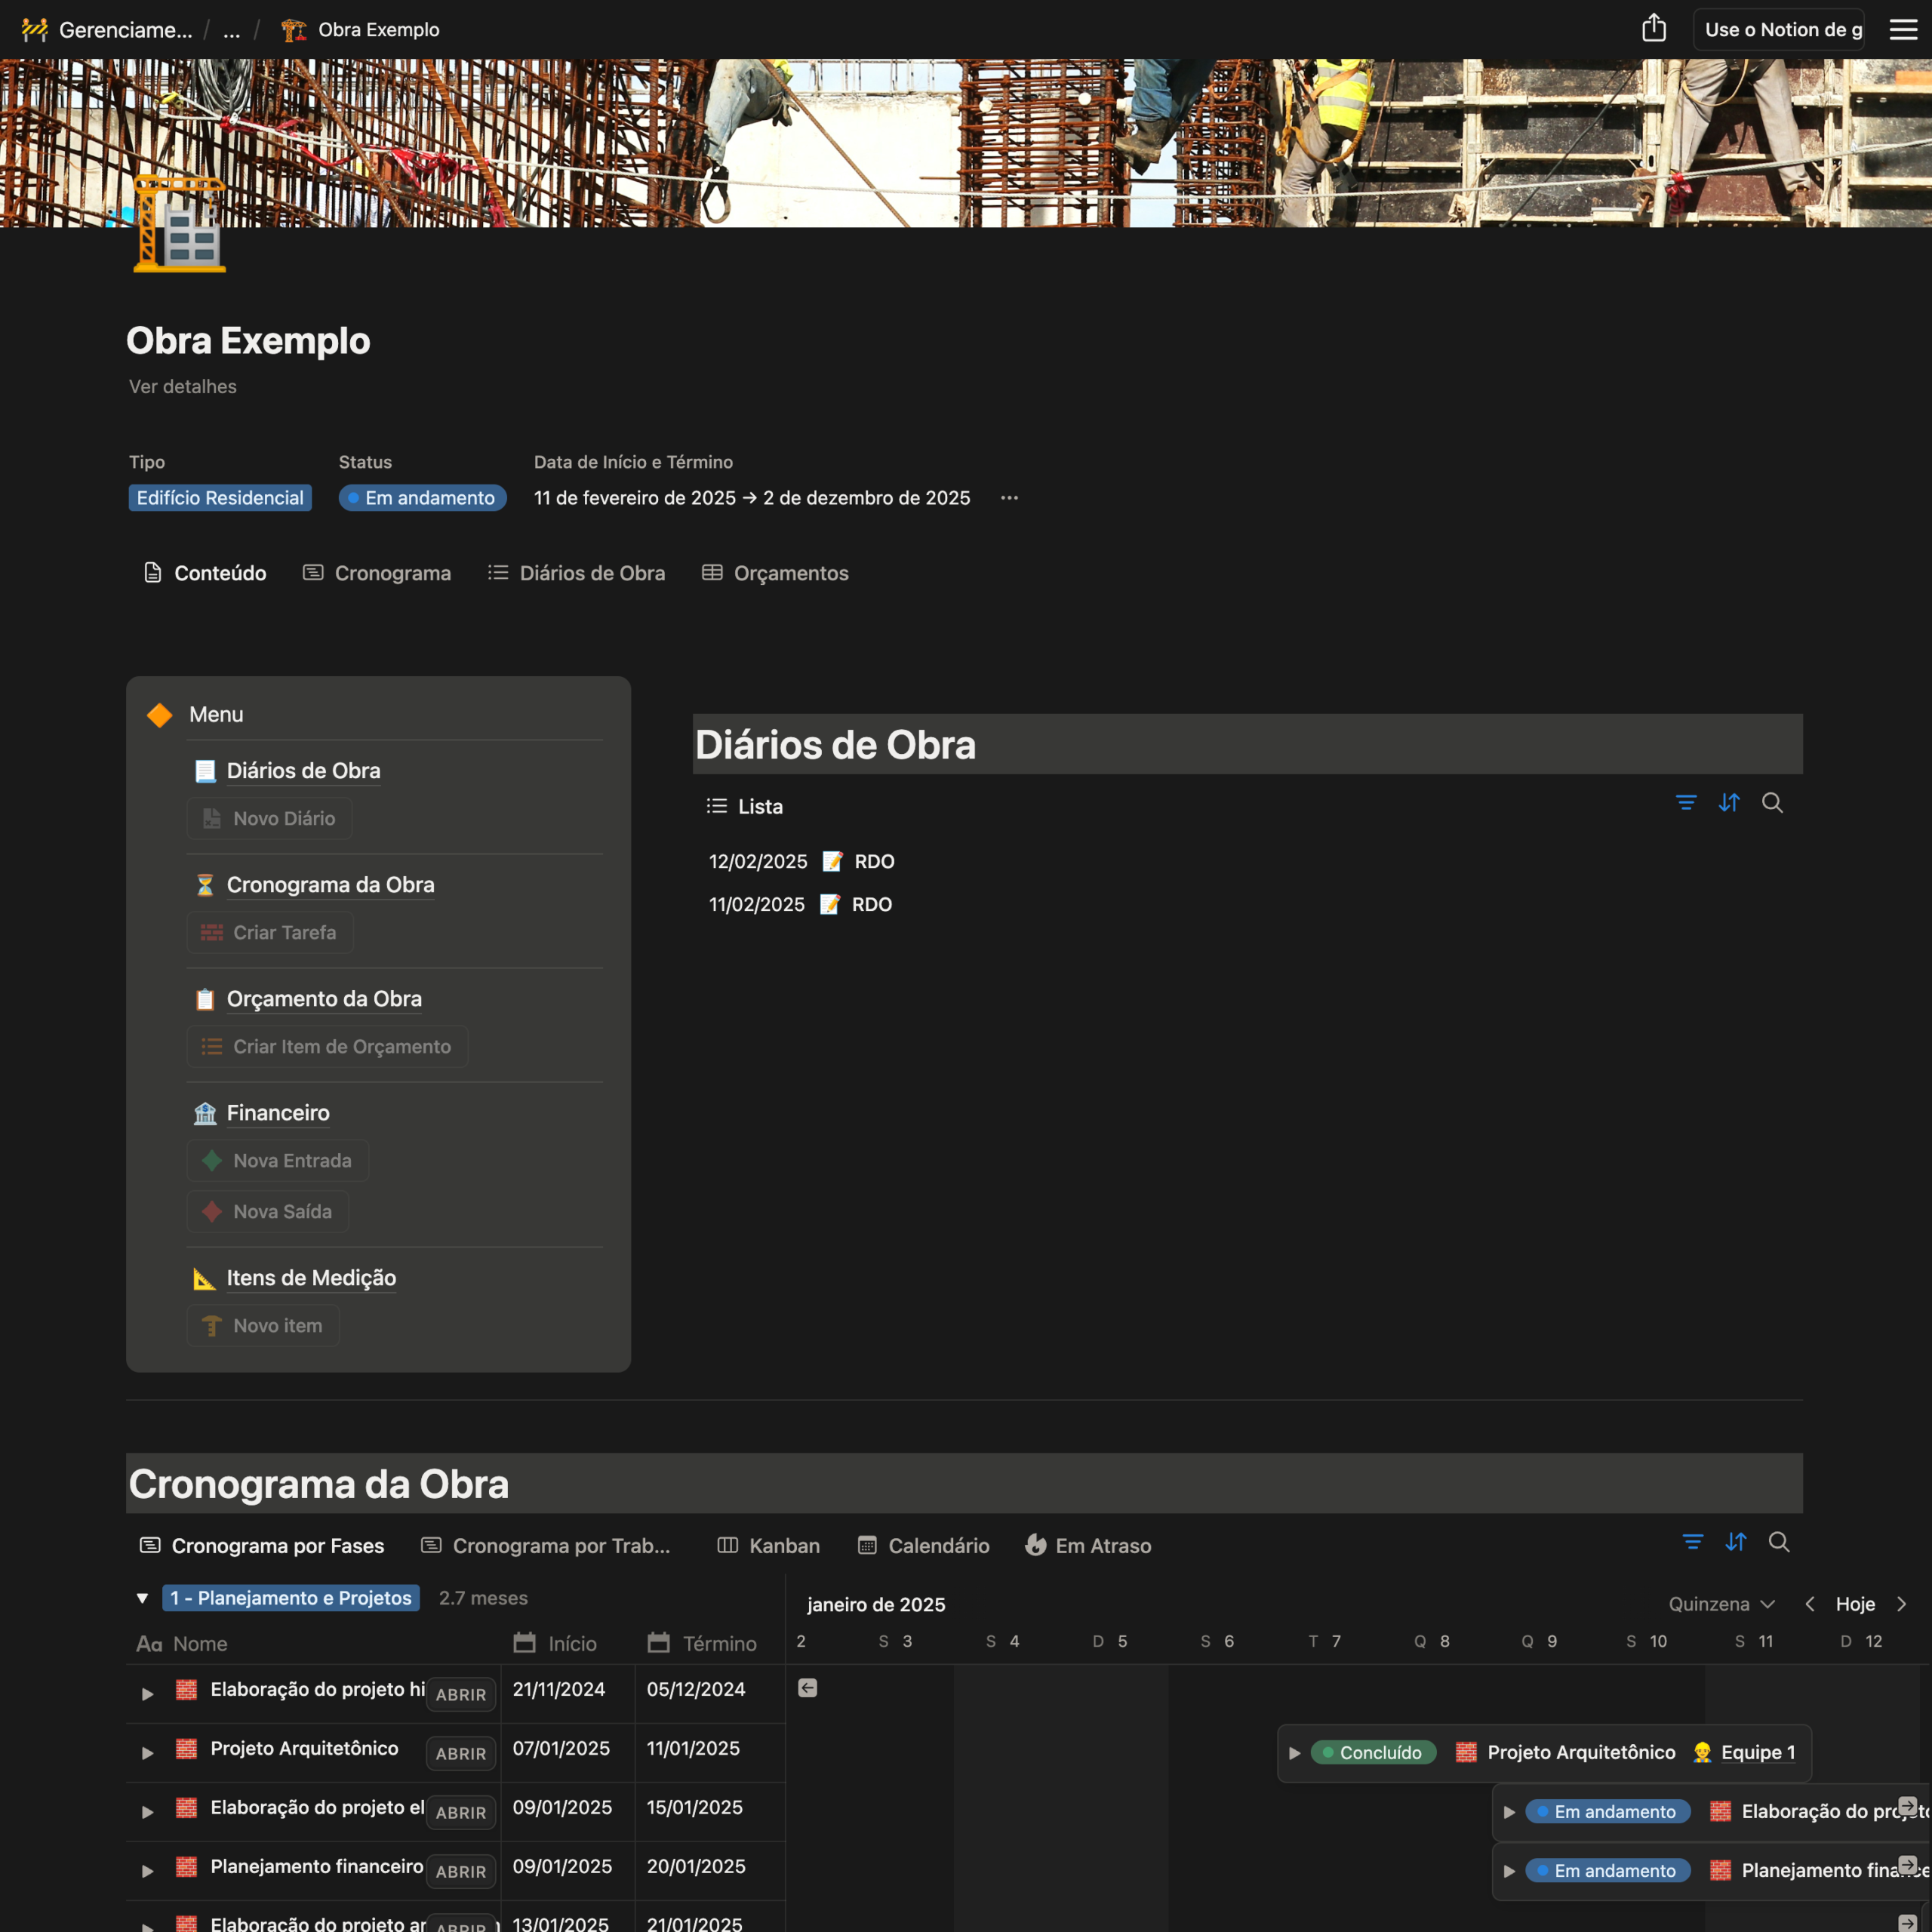The height and width of the screenshot is (1932, 1932).
Task: Click ABRIR on Planejamento financeiro
Action: pyautogui.click(x=460, y=1870)
